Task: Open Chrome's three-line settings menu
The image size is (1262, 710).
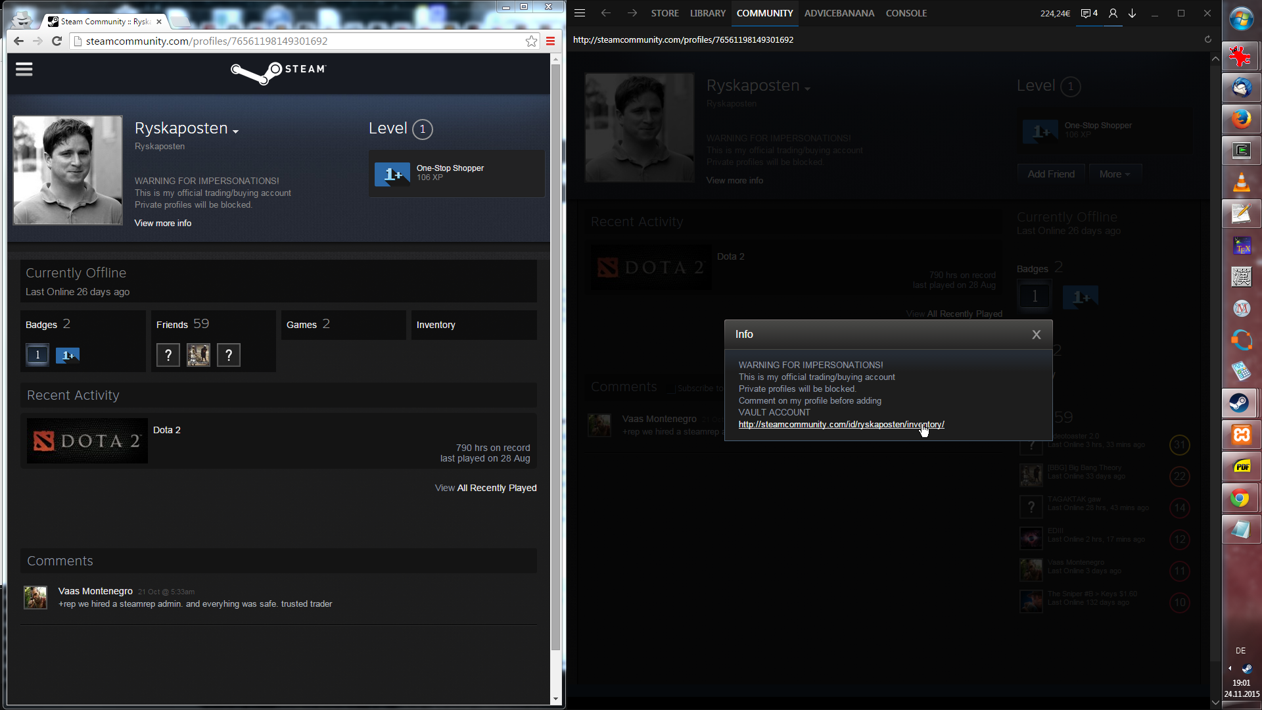Action: 551,41
